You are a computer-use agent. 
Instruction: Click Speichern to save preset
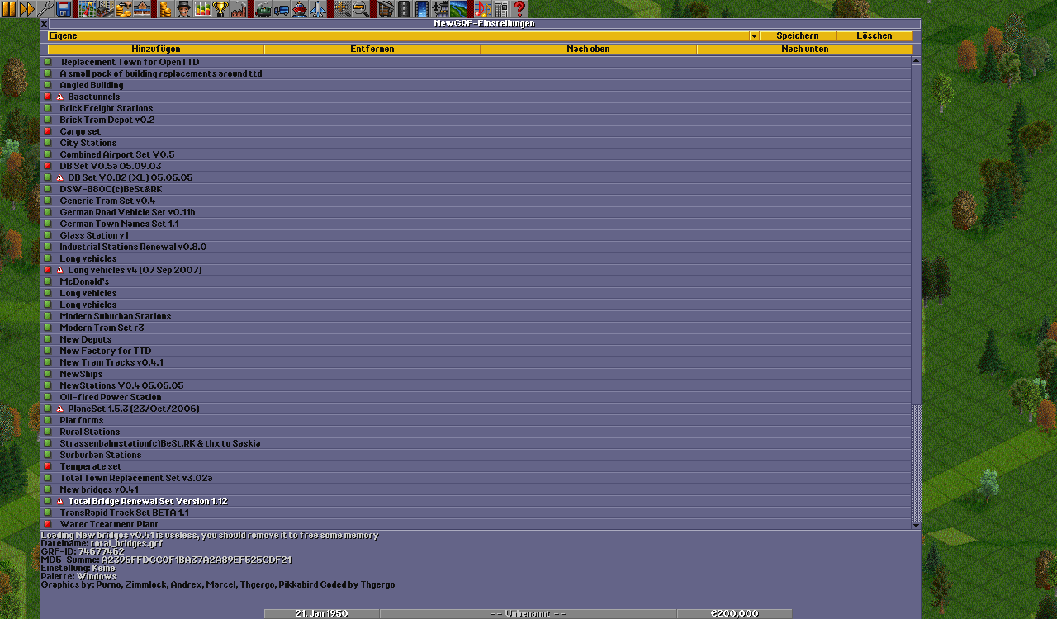[797, 36]
